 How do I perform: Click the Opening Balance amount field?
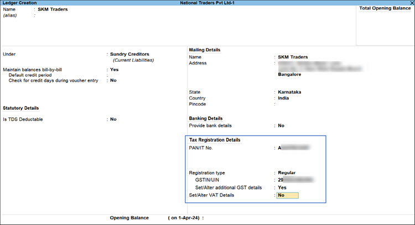tap(232, 218)
